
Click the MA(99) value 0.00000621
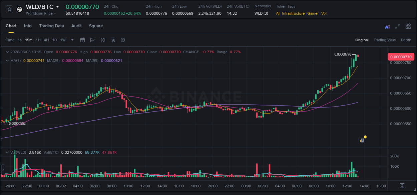coord(111,61)
